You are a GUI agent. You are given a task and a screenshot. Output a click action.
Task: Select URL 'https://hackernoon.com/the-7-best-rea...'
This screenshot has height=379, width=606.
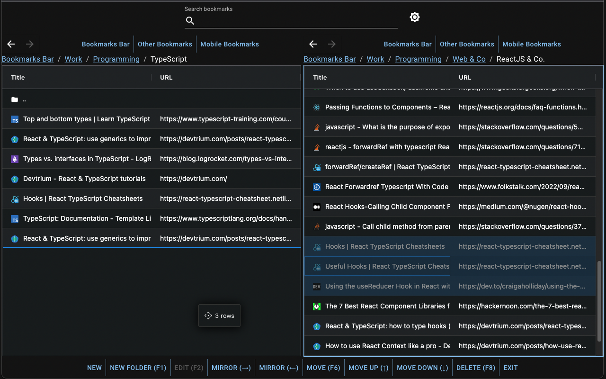[x=523, y=307]
